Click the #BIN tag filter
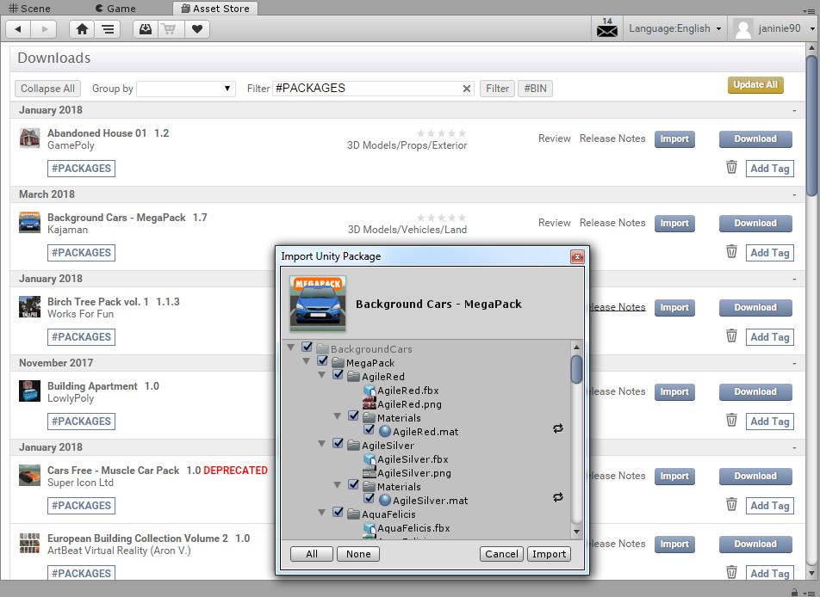 535,89
